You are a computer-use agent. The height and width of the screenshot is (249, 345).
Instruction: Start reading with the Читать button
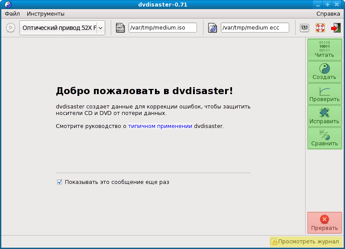[325, 49]
